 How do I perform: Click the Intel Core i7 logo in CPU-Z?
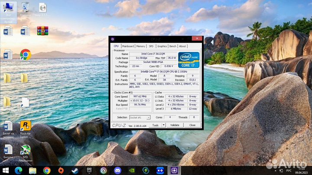[188, 60]
